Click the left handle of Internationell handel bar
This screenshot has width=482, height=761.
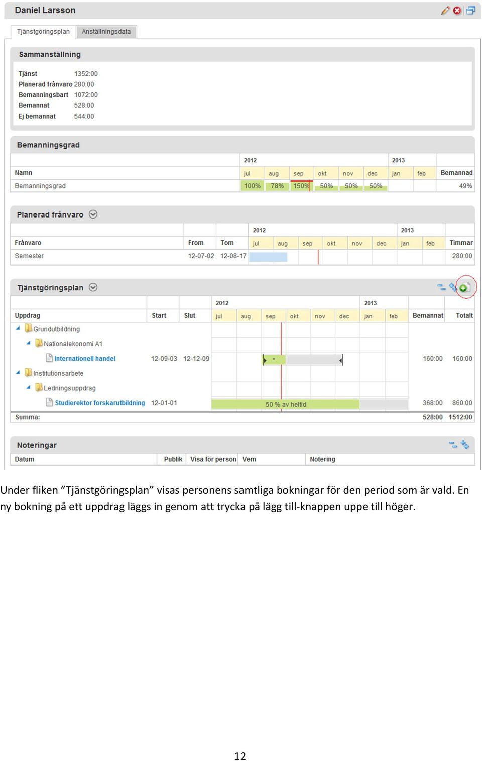pyautogui.click(x=265, y=360)
